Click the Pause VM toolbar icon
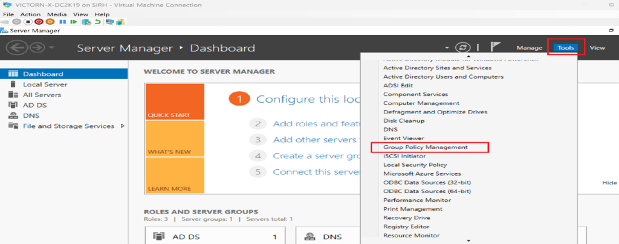 (62, 22)
